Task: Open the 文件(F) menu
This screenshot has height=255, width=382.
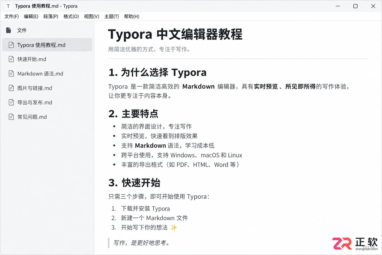Action: [x=11, y=16]
